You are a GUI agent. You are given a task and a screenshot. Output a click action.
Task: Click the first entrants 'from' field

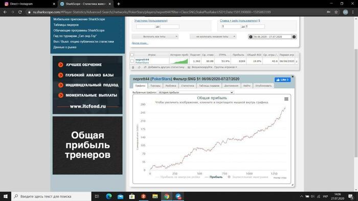point(146,27)
